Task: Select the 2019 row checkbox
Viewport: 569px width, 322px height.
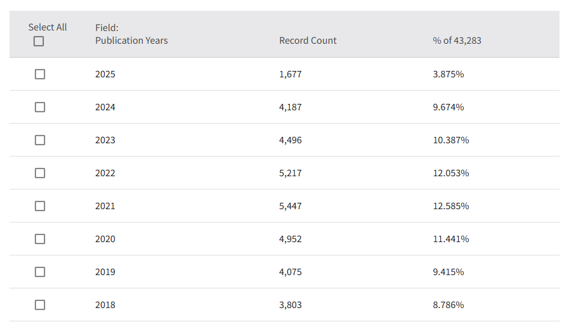Action: coord(40,272)
